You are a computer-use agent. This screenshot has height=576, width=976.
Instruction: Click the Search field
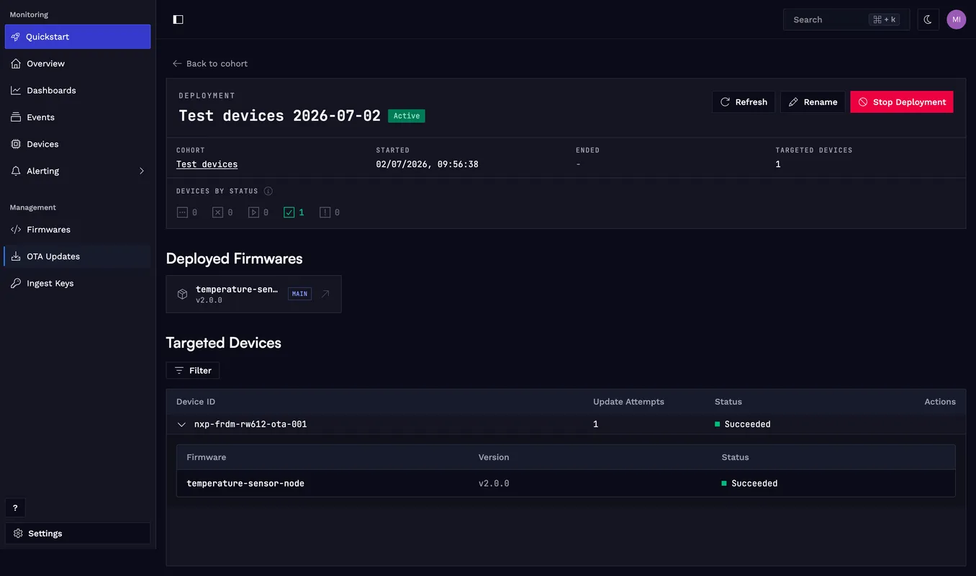(x=846, y=19)
